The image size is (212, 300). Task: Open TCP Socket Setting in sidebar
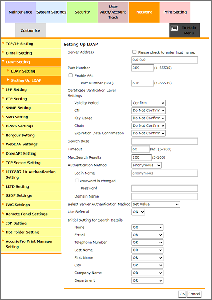coord(31,163)
